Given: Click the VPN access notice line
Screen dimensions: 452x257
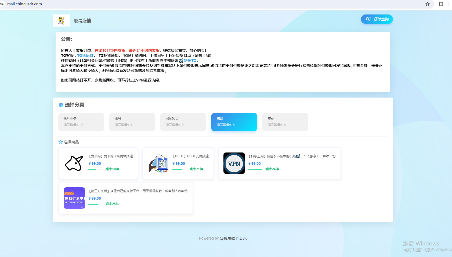Looking at the screenshot, I should 112,80.
